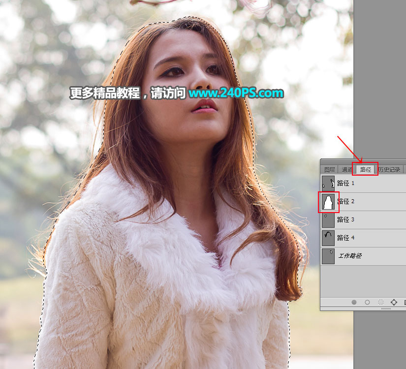Click the partially visible add mask icon
This screenshot has height=369, width=406.
tap(405, 302)
